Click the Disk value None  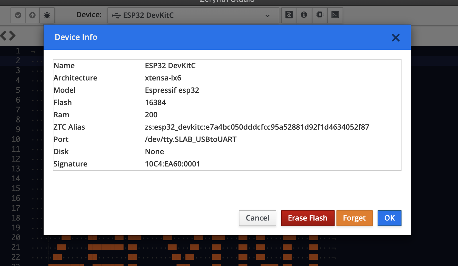(154, 152)
